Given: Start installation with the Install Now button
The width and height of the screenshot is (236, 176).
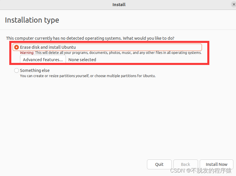Looking at the screenshot, I should click(x=217, y=164).
